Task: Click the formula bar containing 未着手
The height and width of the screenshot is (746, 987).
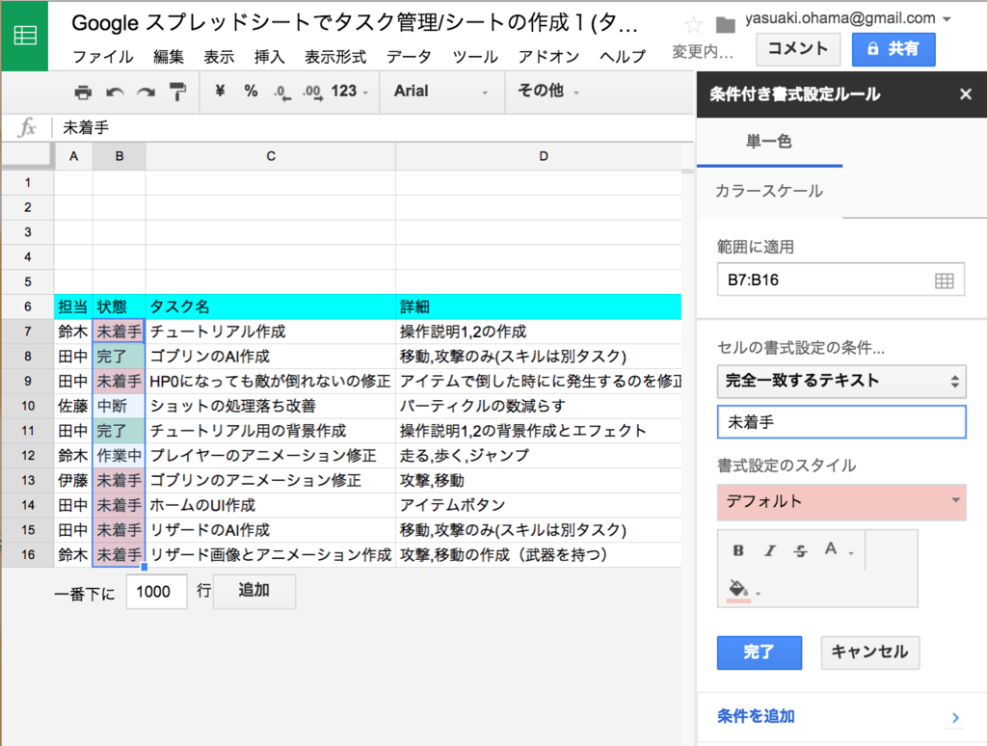Action: (371, 128)
